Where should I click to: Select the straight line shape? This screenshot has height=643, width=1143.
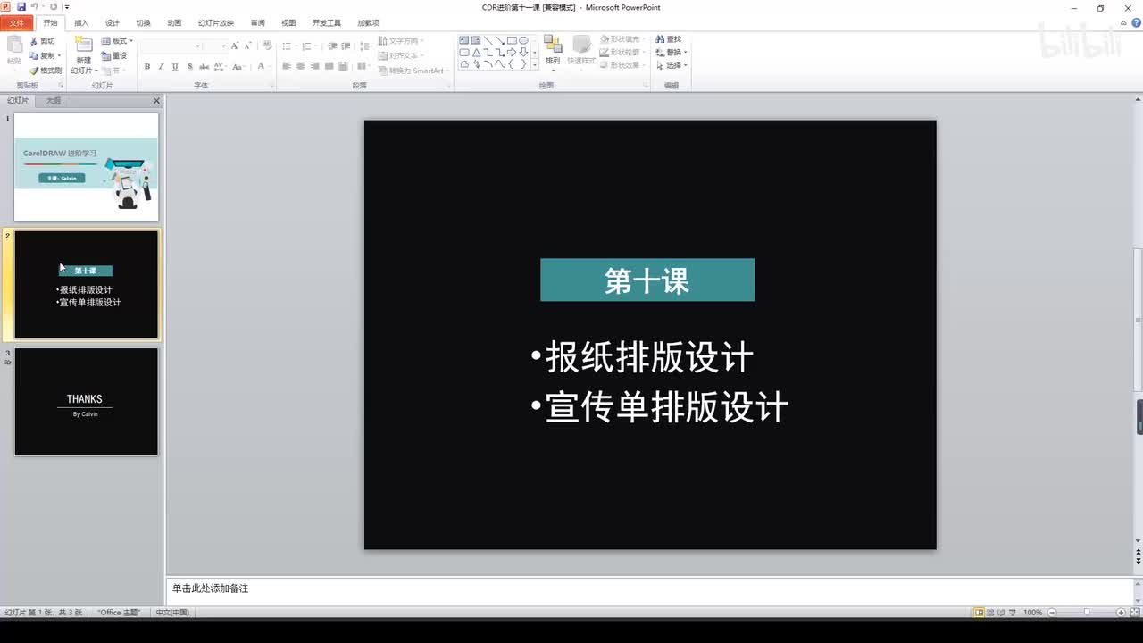coord(488,40)
